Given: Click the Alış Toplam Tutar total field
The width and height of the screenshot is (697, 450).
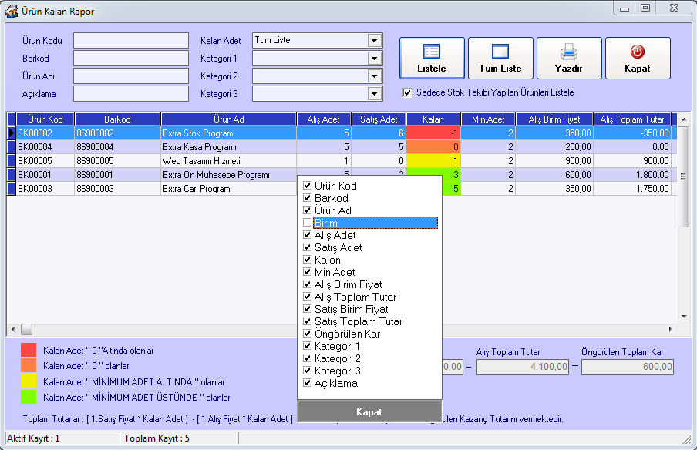Looking at the screenshot, I should pyautogui.click(x=523, y=367).
